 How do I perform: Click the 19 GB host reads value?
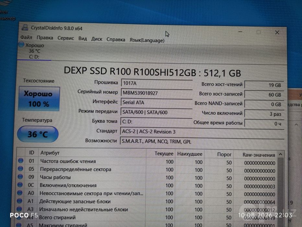coord(264,85)
